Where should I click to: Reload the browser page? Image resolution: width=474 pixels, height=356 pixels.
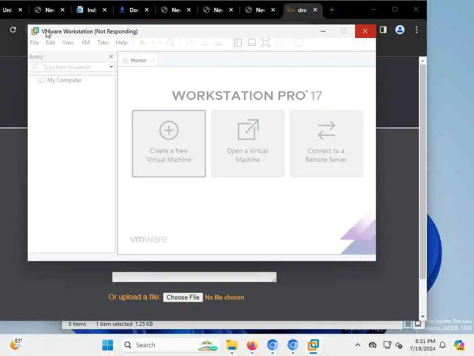pyautogui.click(x=13, y=30)
